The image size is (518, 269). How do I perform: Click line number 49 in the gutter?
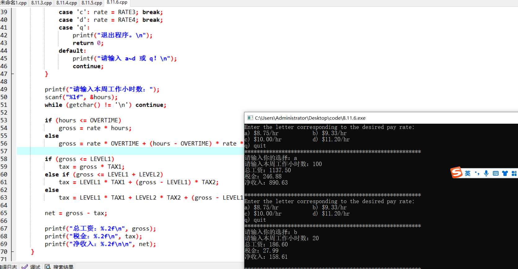click(x=4, y=89)
